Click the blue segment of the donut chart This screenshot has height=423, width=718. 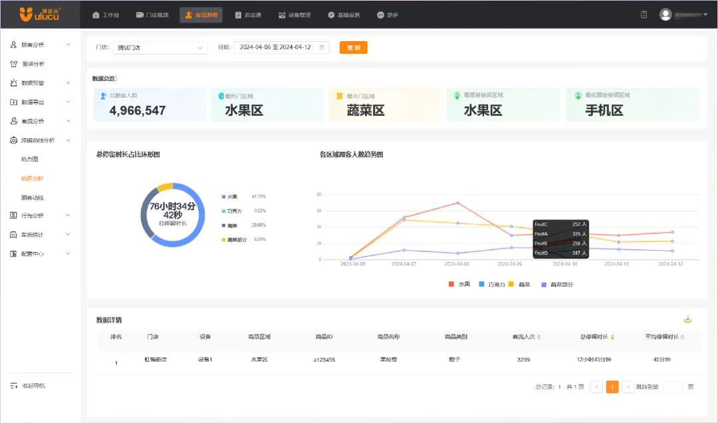(199, 226)
